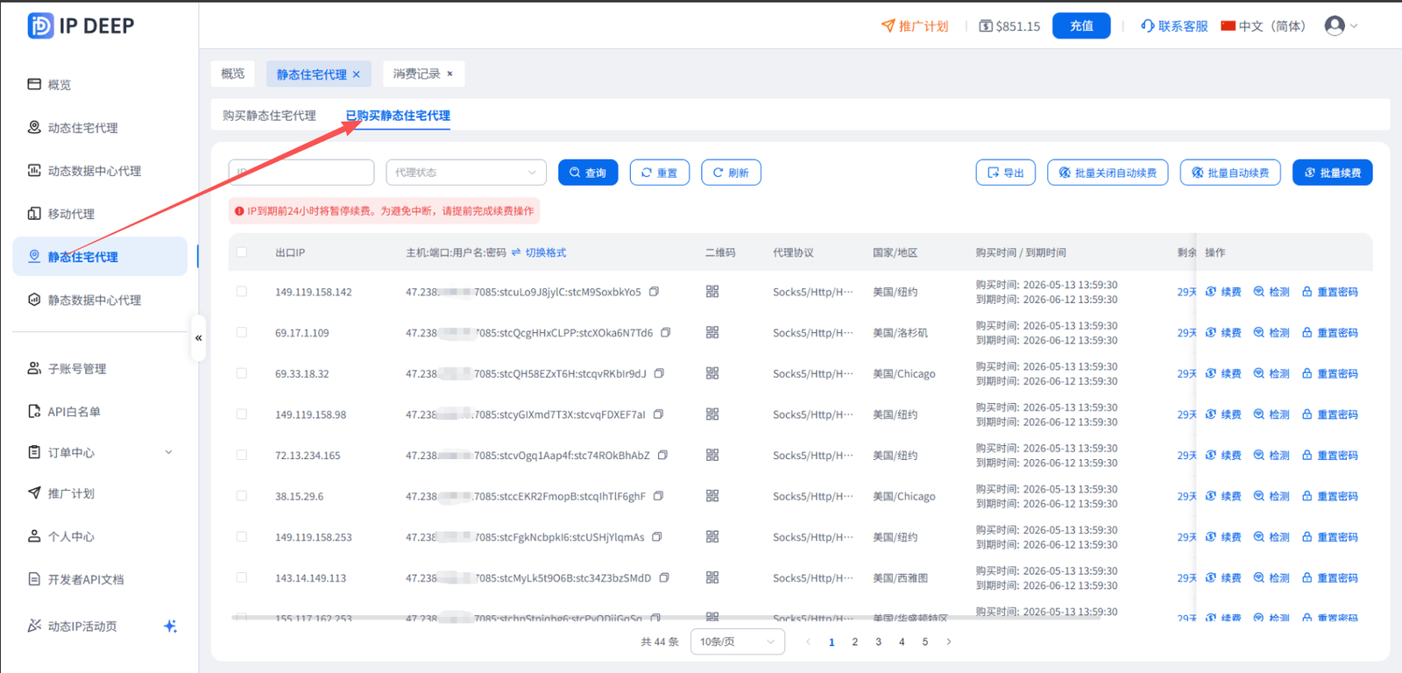Go to page 3 in pagination

[878, 641]
